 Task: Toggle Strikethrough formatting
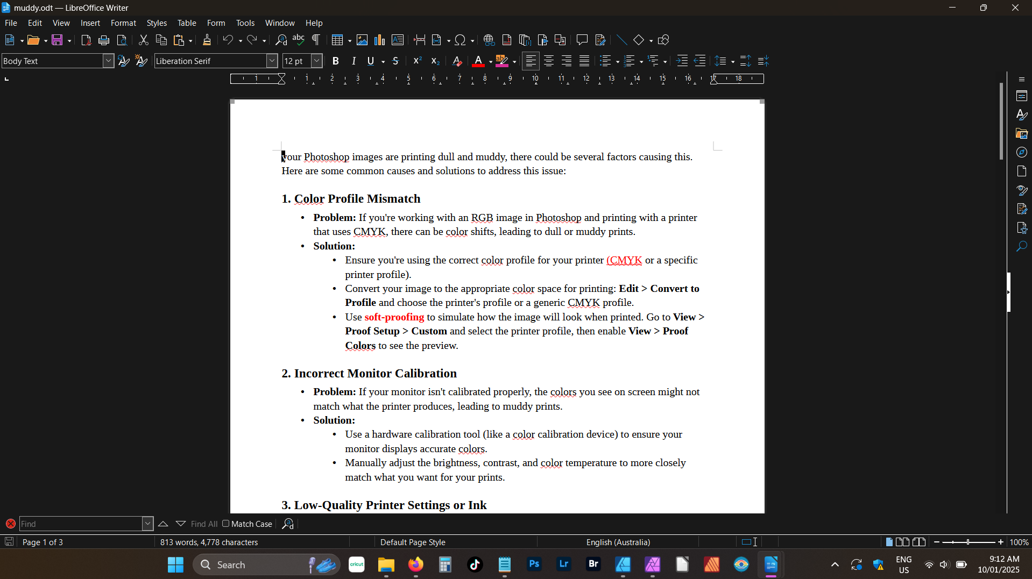point(395,61)
